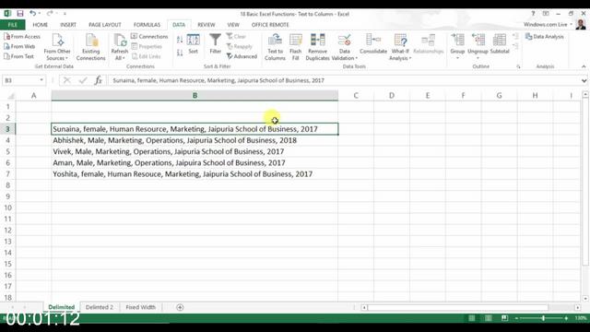Open OFFICE REMOTE tab
590x332 pixels.
270,25
